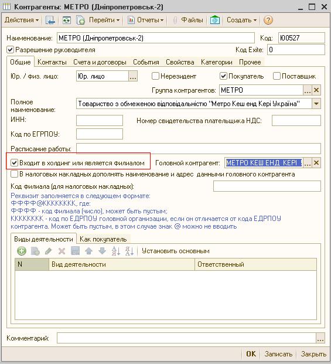Viewport: 331px width, 364px height.
Task: Click the Ответственный column header
Action: click(255, 264)
